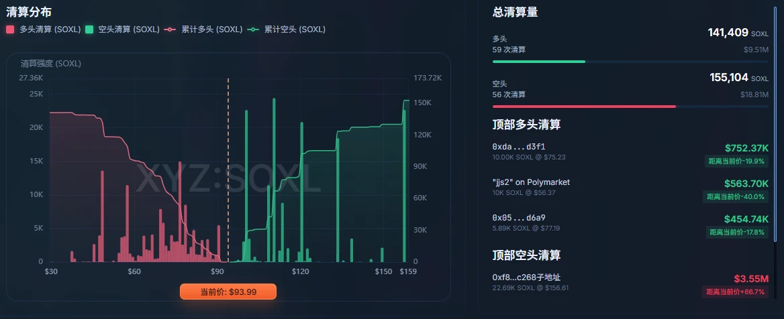Click the 距离当前价-17.8% badge
Viewport: 784px width, 319px height.
tap(737, 232)
